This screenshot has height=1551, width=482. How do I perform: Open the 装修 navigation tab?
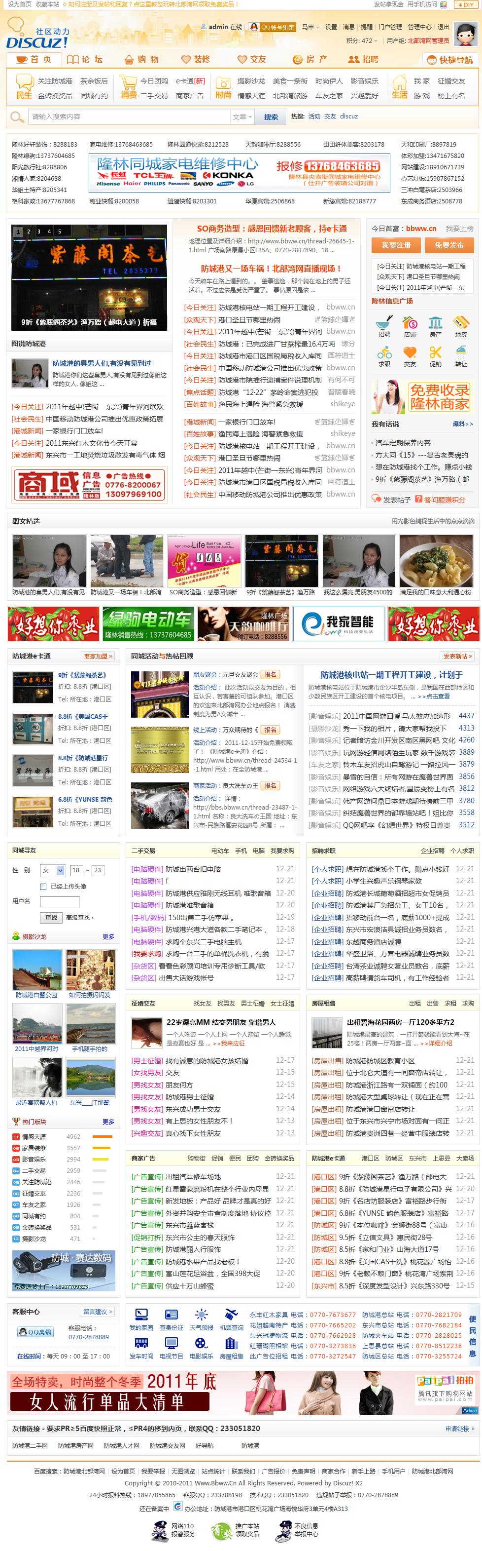(196, 60)
